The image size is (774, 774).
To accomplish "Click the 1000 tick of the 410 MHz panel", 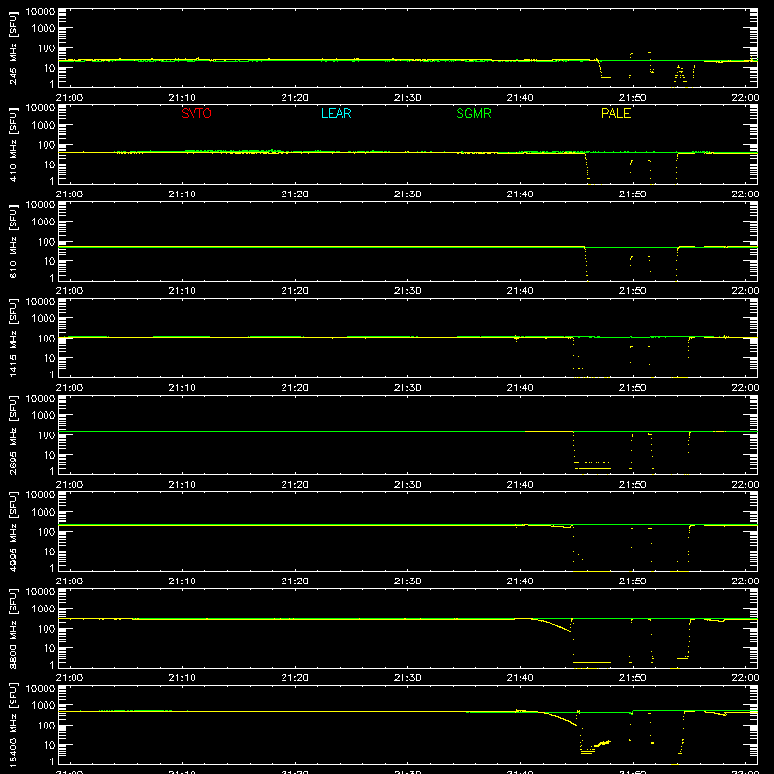I will point(44,126).
